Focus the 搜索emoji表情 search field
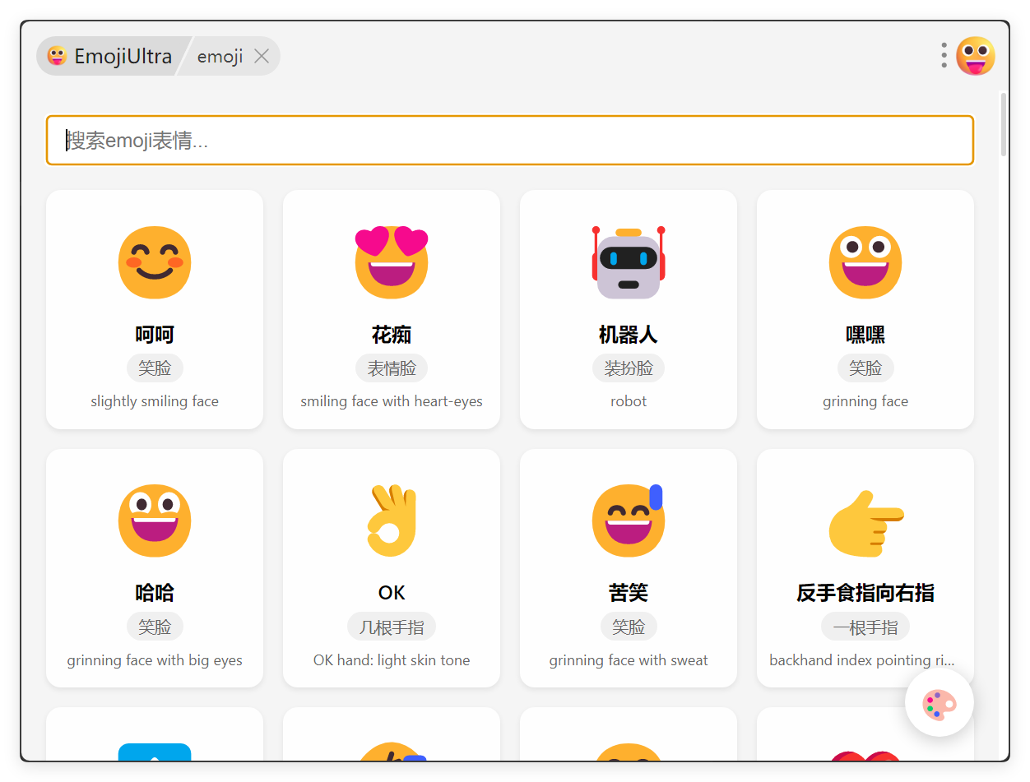Screen dimensions: 1030x782 coord(510,140)
